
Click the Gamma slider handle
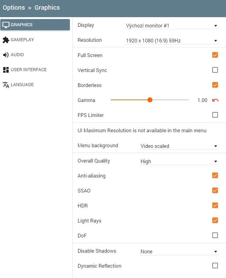[150, 100]
